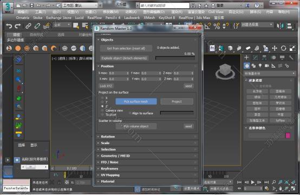
Task: Click the Redo arrow icon
Action: [x=18, y=26]
